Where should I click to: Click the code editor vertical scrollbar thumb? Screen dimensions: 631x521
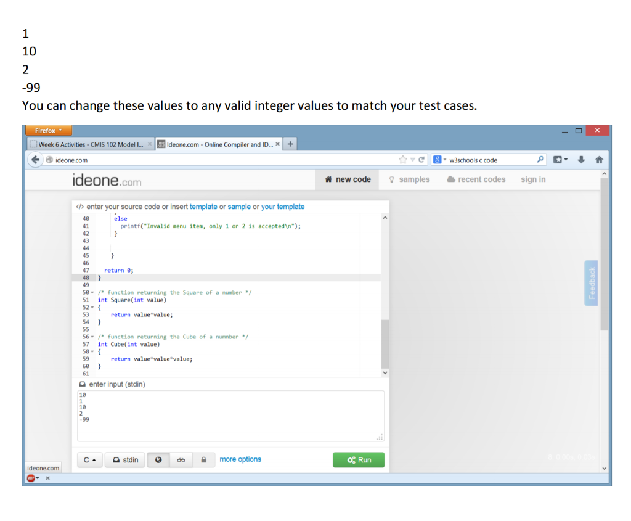click(385, 343)
